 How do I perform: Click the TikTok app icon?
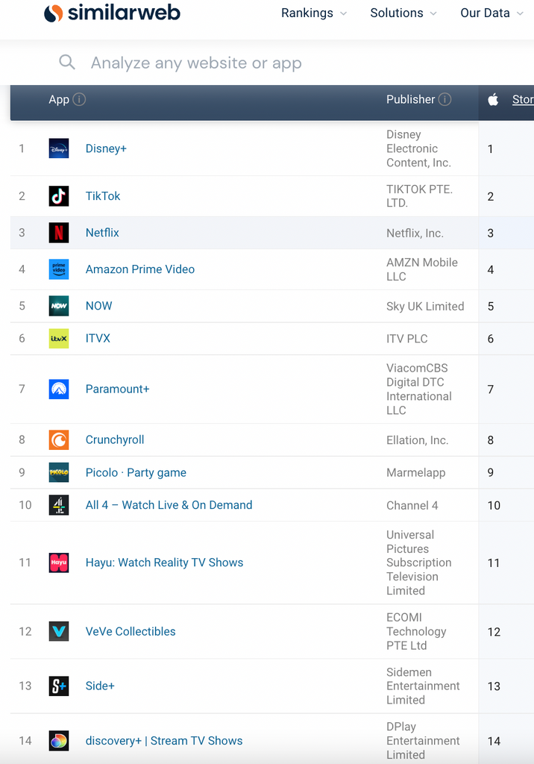point(58,196)
